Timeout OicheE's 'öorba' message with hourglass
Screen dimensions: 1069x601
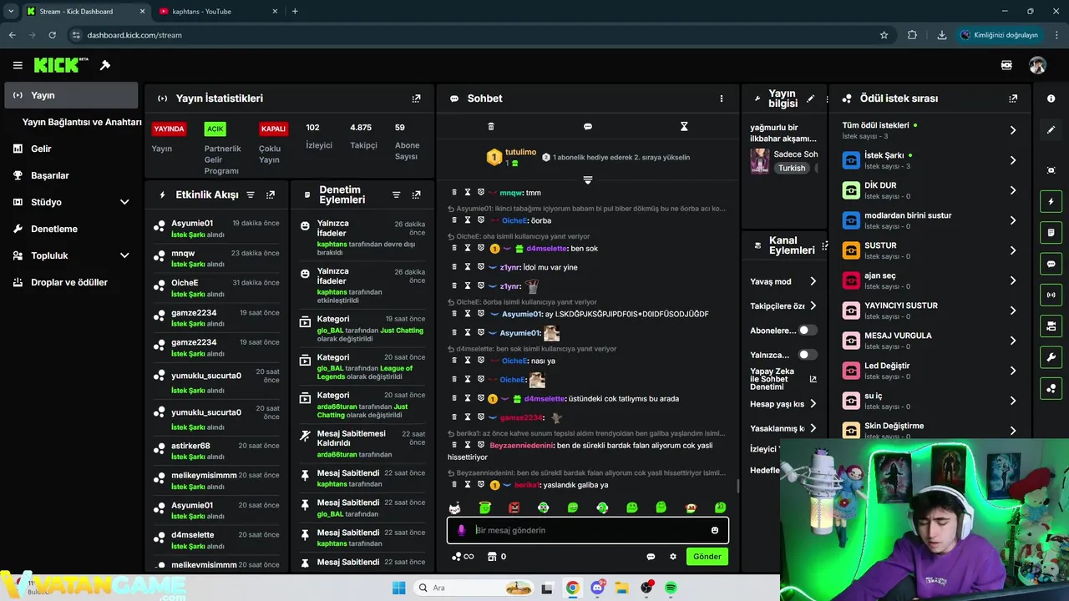[468, 220]
